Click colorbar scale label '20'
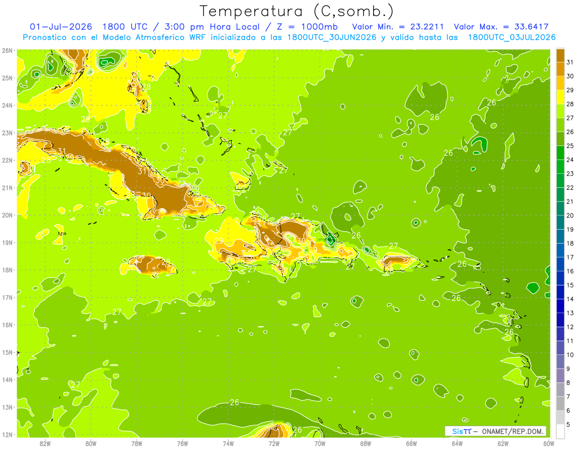This screenshot has height=450, width=583. 570,216
